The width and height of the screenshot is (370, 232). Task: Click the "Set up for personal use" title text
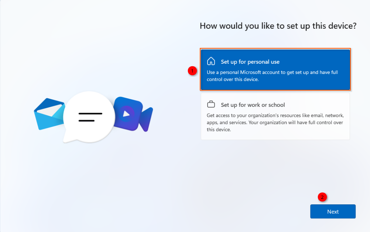250,62
